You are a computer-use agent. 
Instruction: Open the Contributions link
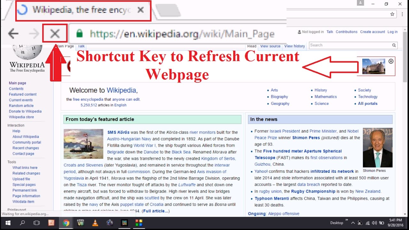point(346,32)
